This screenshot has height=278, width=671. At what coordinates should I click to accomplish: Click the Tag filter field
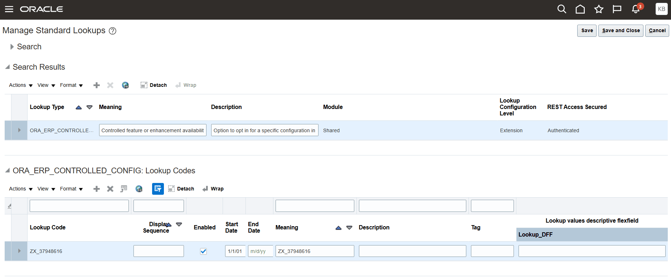(x=492, y=206)
